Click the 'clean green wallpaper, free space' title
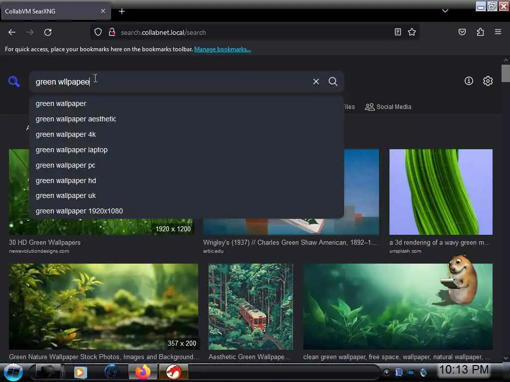510x382 pixels. point(397,357)
